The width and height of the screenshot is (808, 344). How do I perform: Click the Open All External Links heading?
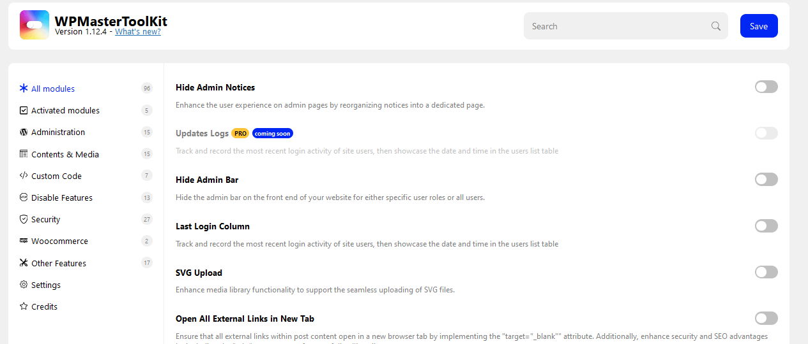245,319
